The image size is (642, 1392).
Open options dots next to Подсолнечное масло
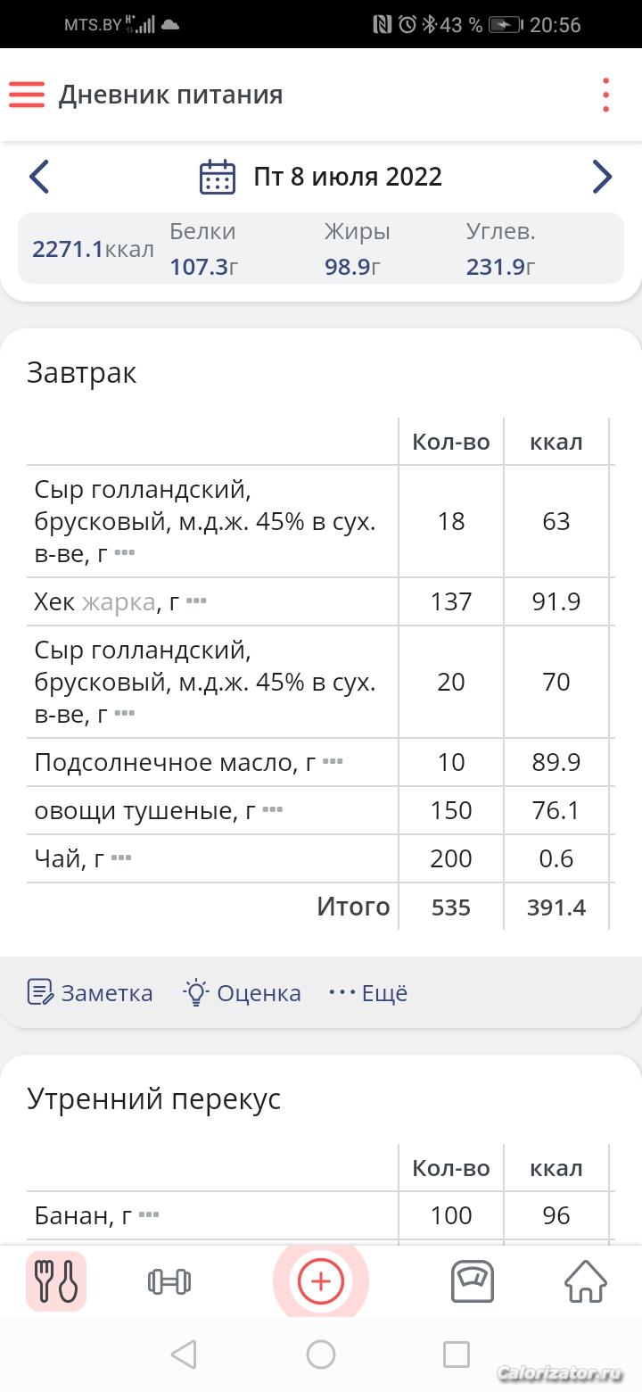333,762
